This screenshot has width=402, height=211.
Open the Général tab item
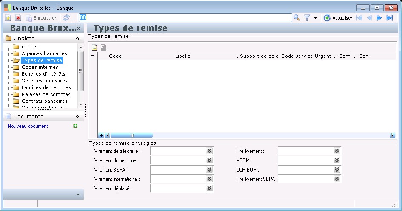(31, 47)
